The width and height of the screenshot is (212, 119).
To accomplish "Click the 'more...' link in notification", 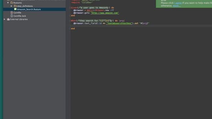I will pos(177,6).
